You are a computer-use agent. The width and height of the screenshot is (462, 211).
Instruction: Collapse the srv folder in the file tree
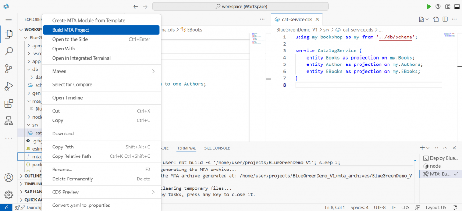coord(30,125)
